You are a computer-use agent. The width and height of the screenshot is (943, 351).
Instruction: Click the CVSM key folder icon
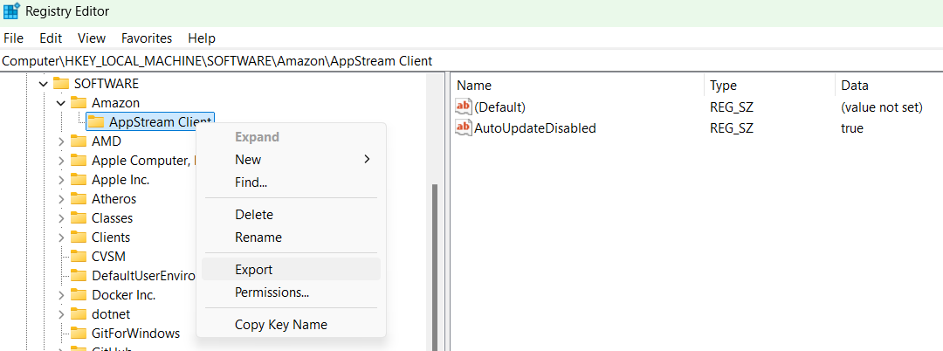79,257
